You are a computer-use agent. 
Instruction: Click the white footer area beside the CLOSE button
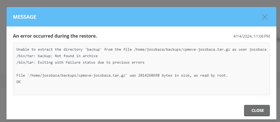coord(125,111)
